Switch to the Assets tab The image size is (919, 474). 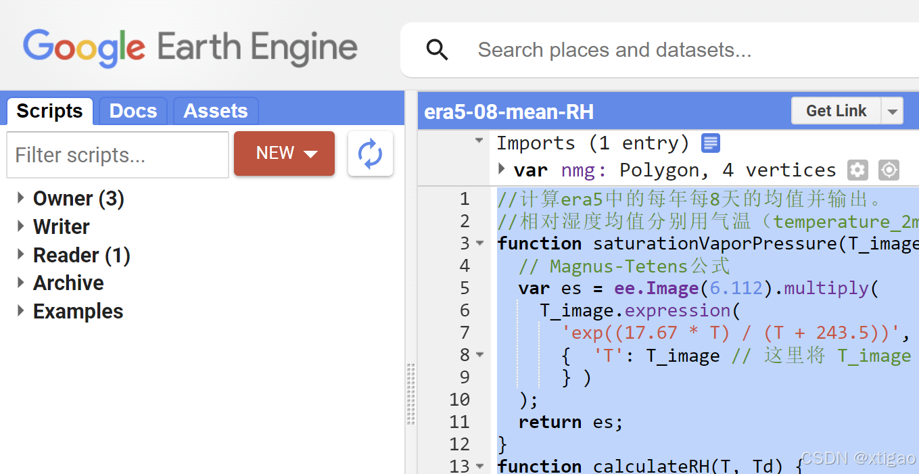coord(216,111)
